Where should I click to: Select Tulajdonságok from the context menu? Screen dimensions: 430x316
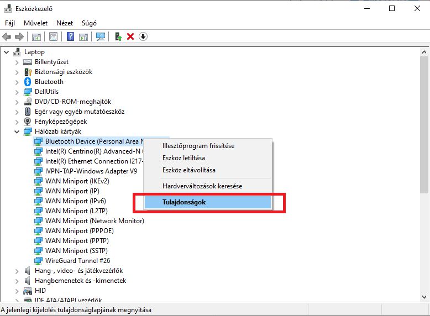[184, 202]
